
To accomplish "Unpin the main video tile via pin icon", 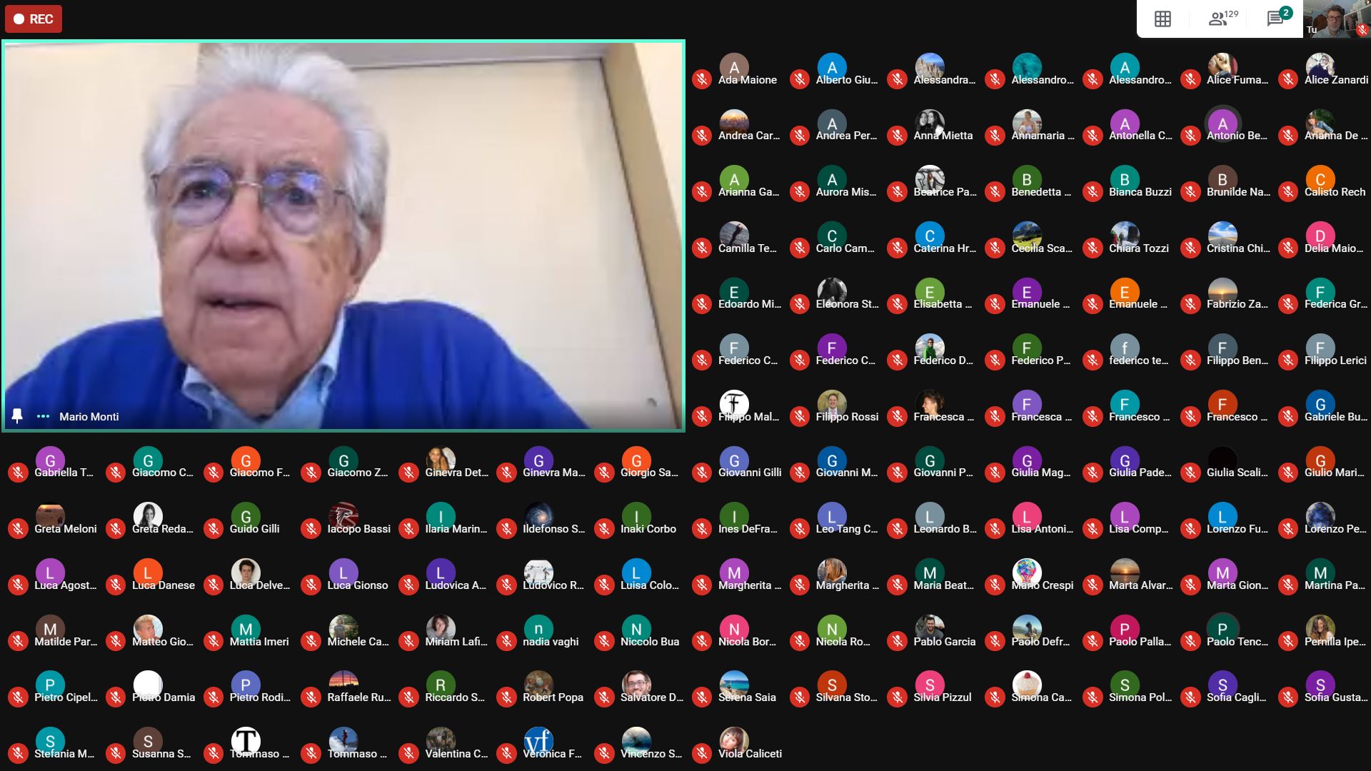I will click(x=17, y=416).
